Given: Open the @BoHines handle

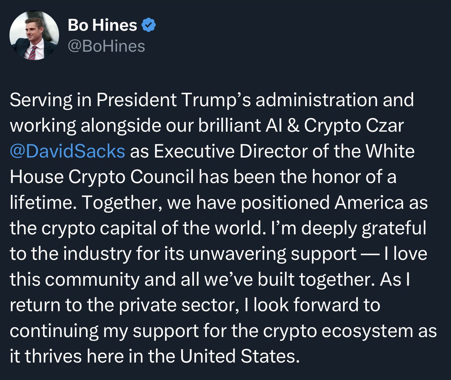Looking at the screenshot, I should click(106, 46).
